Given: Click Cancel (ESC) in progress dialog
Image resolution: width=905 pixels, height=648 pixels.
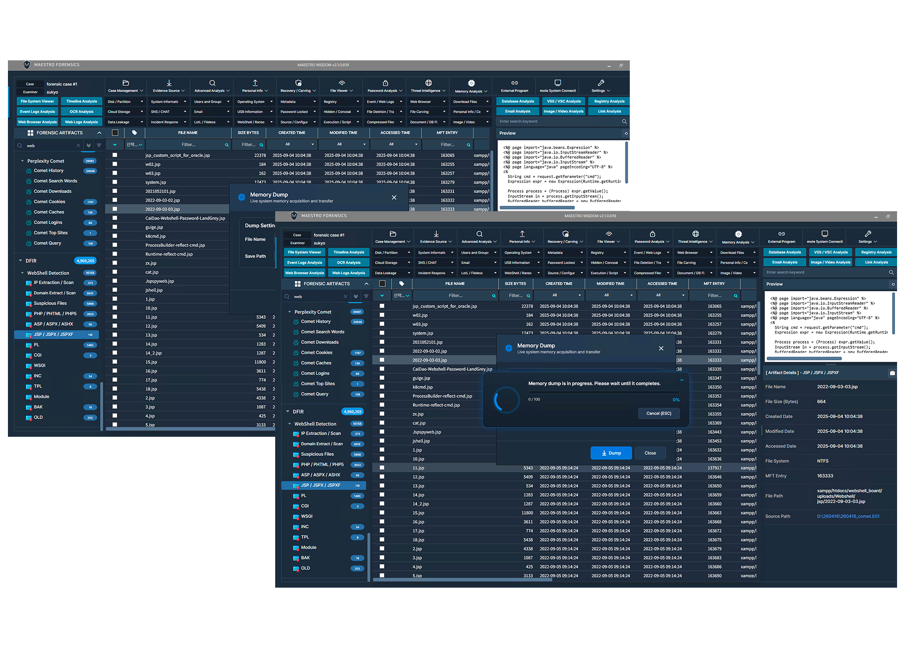Looking at the screenshot, I should [x=658, y=413].
